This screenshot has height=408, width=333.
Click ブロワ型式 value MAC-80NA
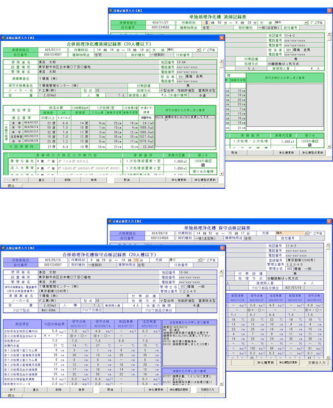pyautogui.click(x=48, y=310)
